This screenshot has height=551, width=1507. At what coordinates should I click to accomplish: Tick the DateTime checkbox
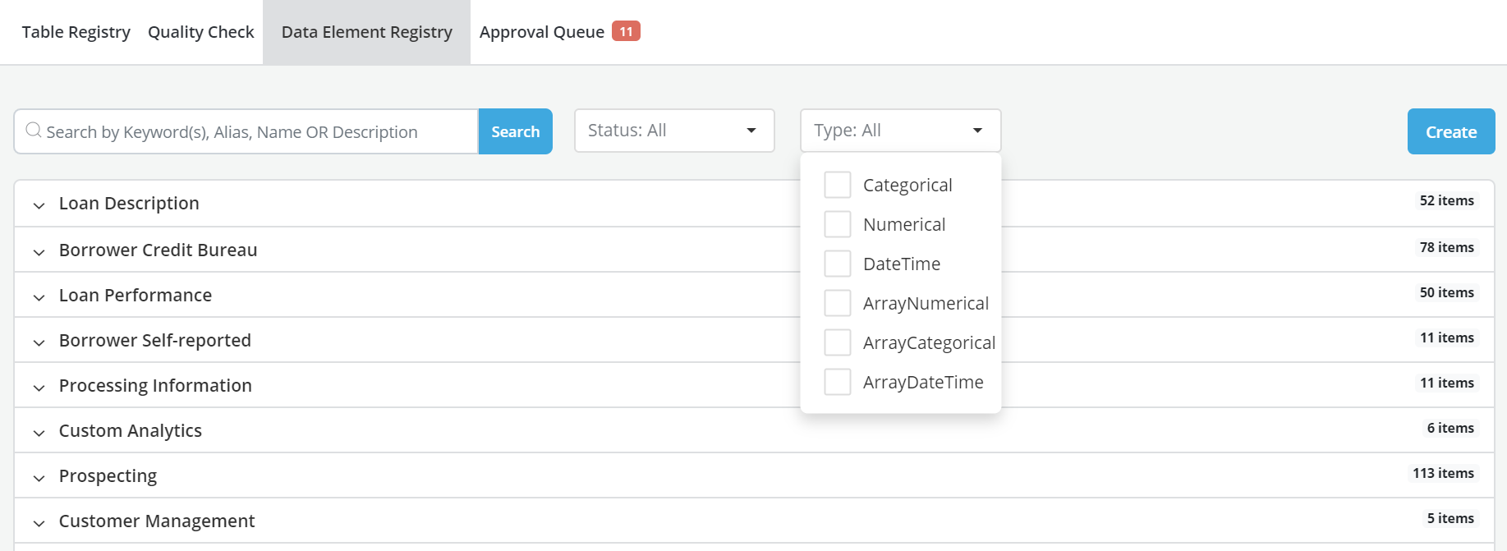pos(837,264)
